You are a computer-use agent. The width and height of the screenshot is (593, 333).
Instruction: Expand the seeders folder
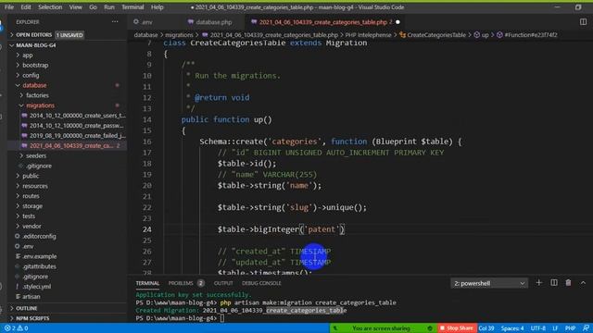(x=36, y=155)
